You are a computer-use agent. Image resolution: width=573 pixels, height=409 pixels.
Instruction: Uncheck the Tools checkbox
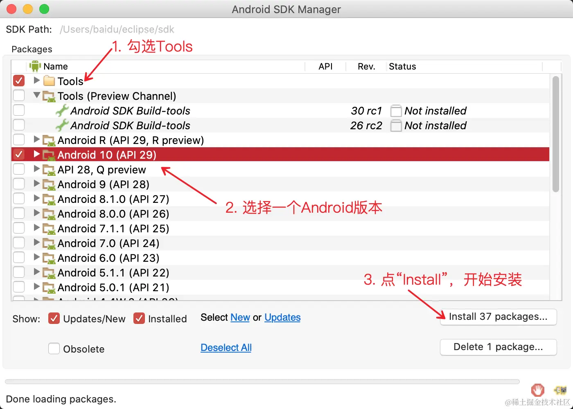coord(18,81)
